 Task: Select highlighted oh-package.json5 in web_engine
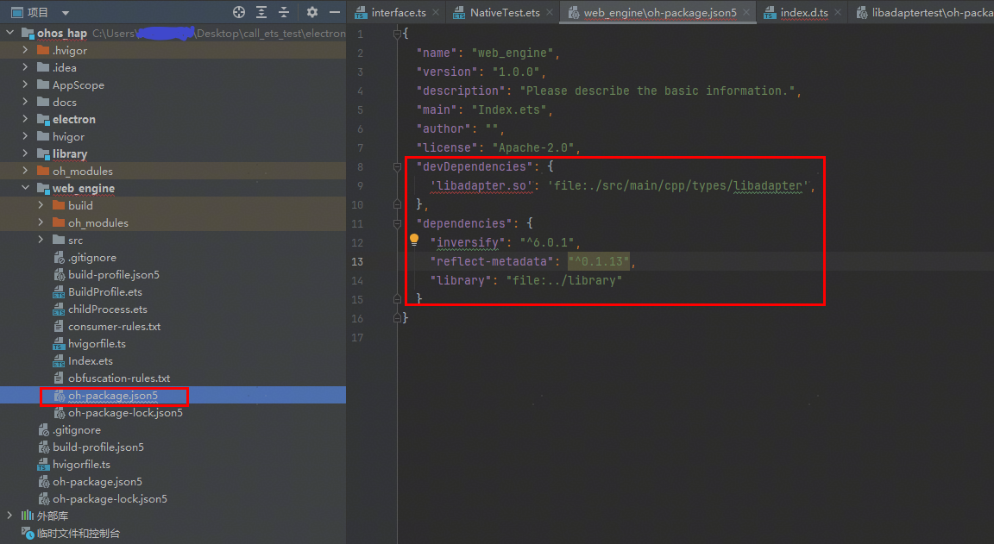[x=113, y=395]
